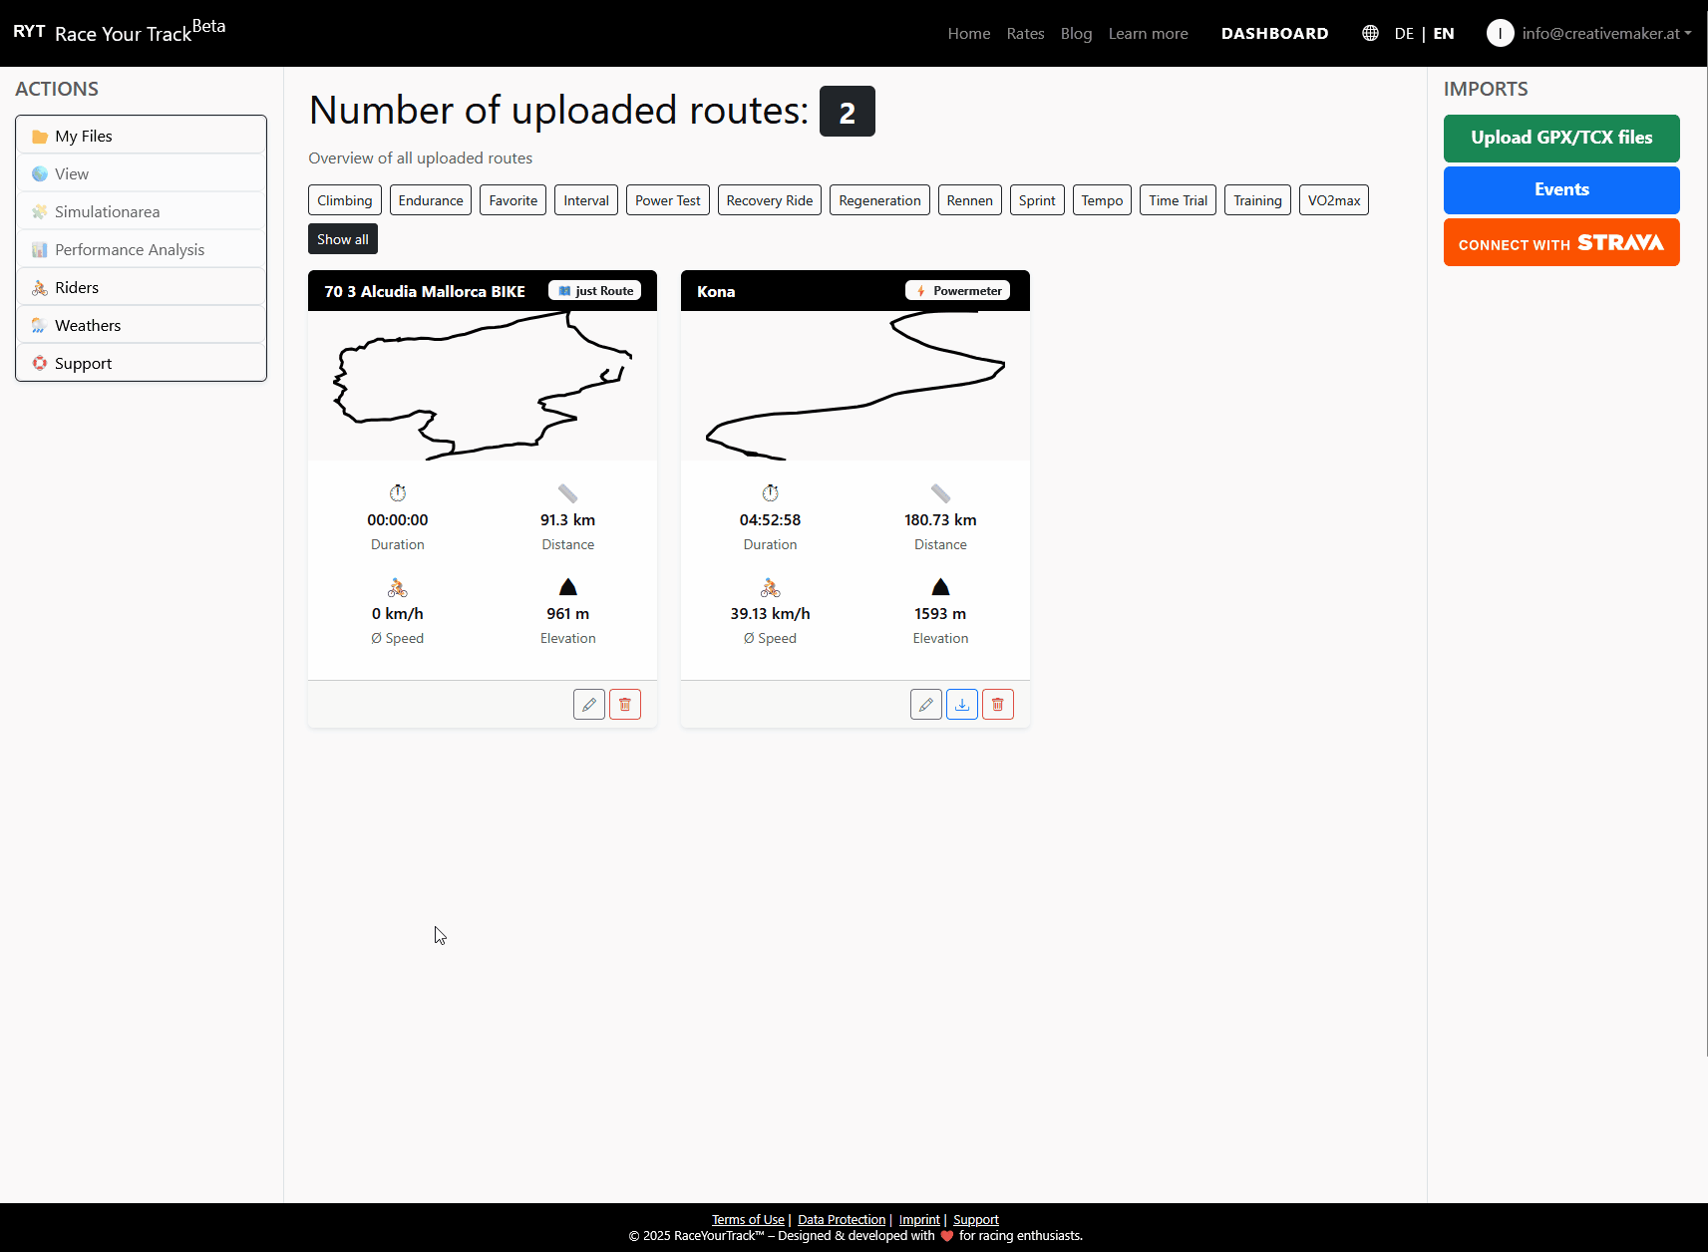Click the Upload GPX/TCX files button

point(1560,138)
